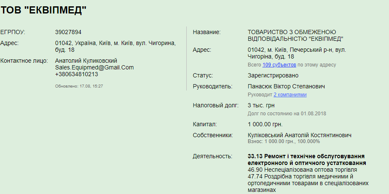Click director name Панасюк Віктор Степанович
The height and width of the screenshot is (194, 389).
coord(286,86)
